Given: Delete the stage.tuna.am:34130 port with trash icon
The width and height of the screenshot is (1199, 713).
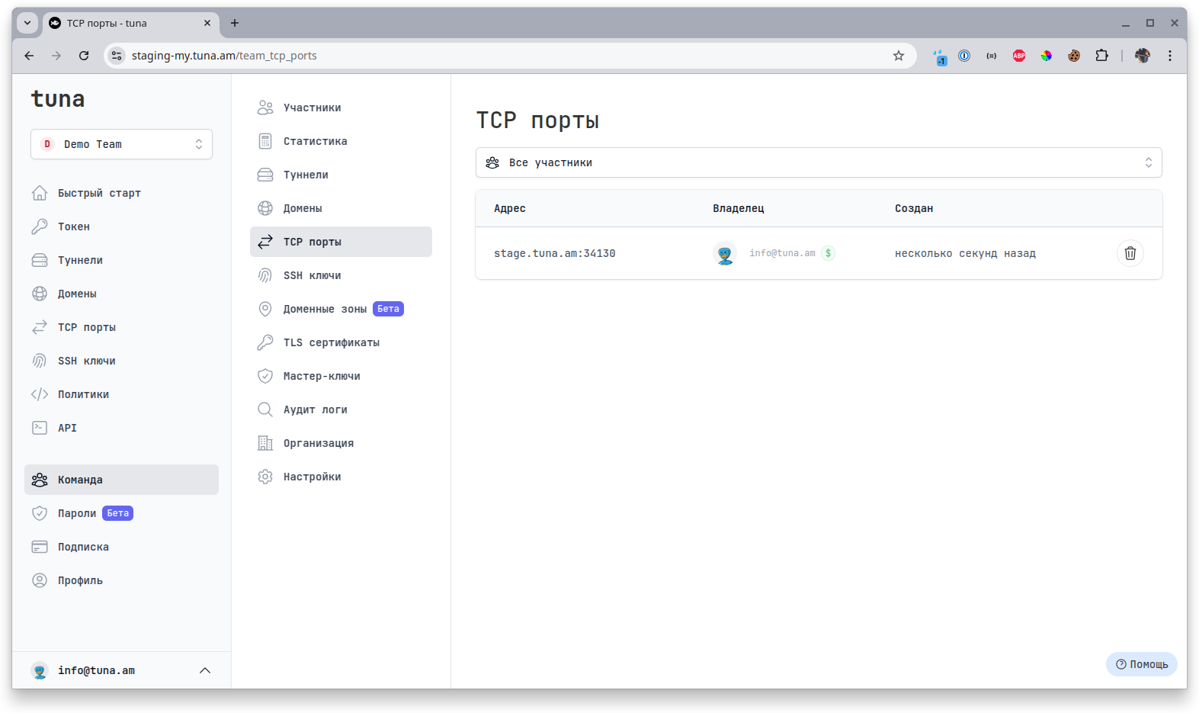Looking at the screenshot, I should pyautogui.click(x=1130, y=253).
